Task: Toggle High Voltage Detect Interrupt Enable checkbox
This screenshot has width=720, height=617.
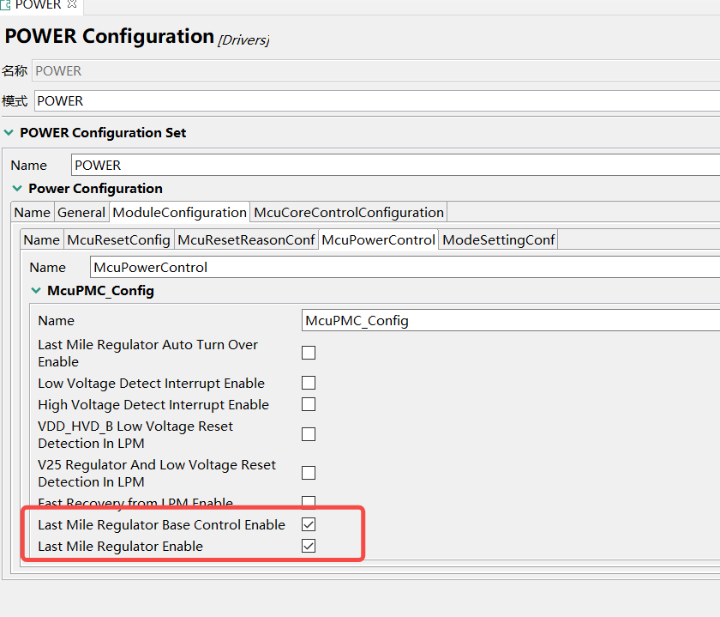Action: pos(309,404)
